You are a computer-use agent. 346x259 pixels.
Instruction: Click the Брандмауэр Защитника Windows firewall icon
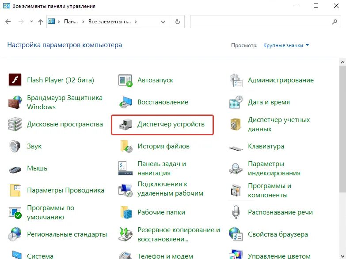[15, 102]
